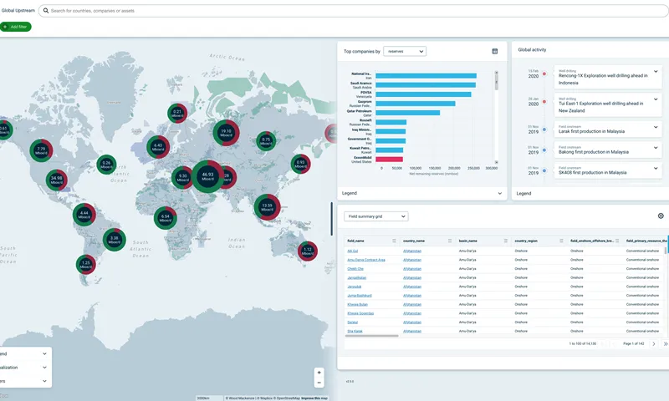Zoom in on the map with plus button
Viewport: 669px width, 401px height.
point(319,372)
